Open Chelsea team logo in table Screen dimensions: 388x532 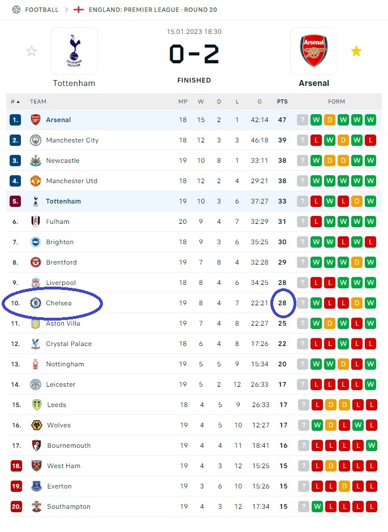[36, 303]
